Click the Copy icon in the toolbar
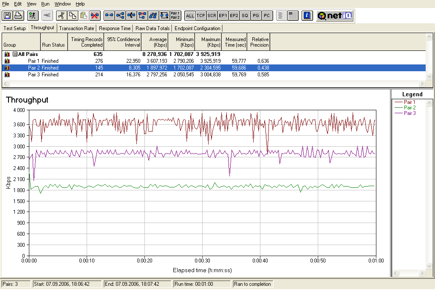This screenshot has height=290, width=435. click(72, 16)
